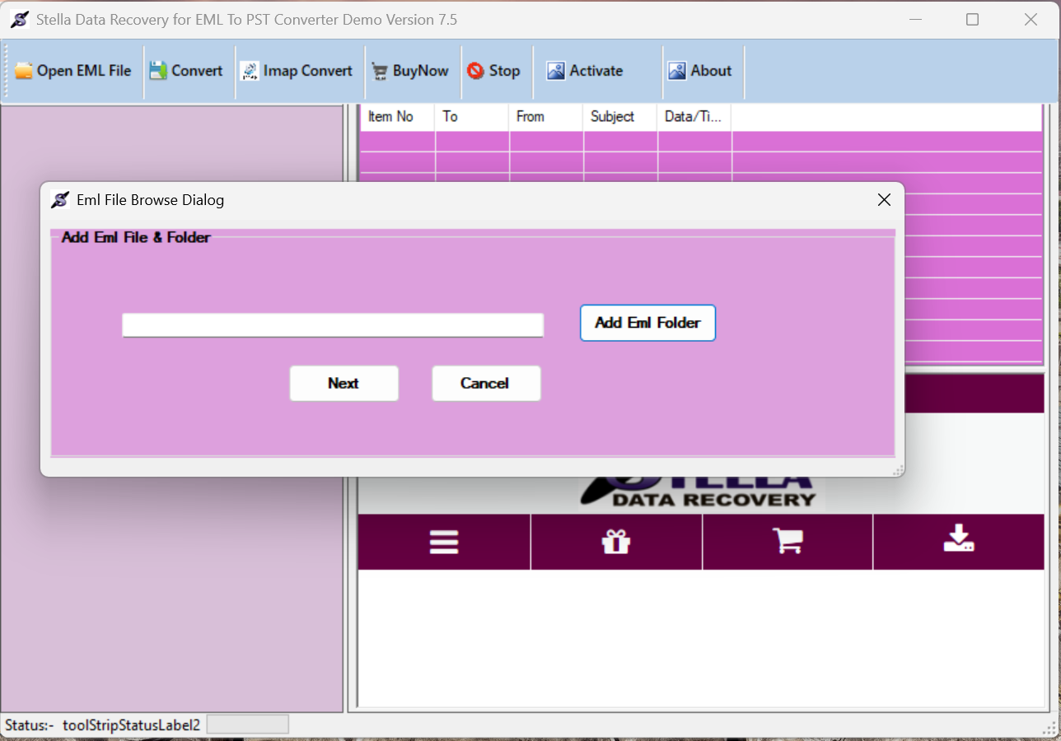Select the Subject column header
This screenshot has width=1061, height=741.
pos(620,117)
